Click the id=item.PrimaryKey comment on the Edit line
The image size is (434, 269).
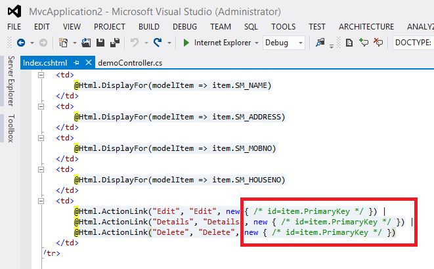coord(309,211)
